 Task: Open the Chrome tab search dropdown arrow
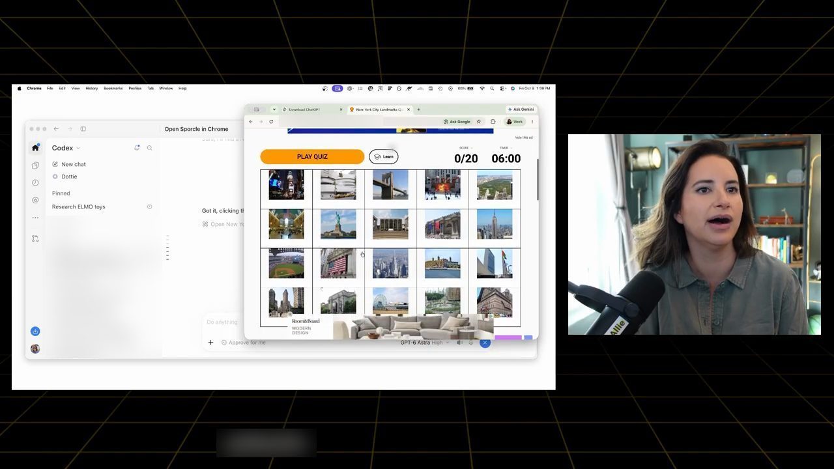(274, 109)
